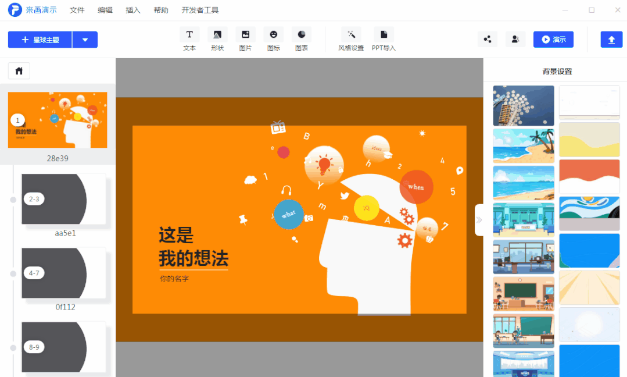Click the PPT导入 import icon
627x377 pixels.
[x=384, y=35]
